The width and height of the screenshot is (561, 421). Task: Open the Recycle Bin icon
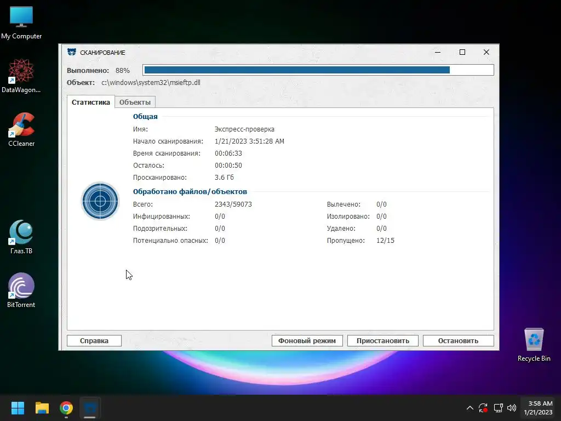(x=534, y=345)
